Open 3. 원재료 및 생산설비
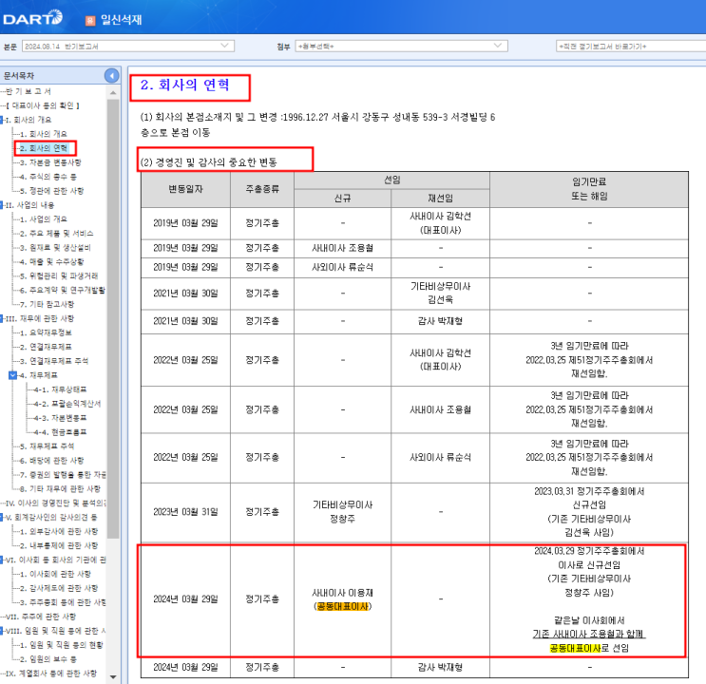Screen dimensions: 706x684 [x=55, y=248]
